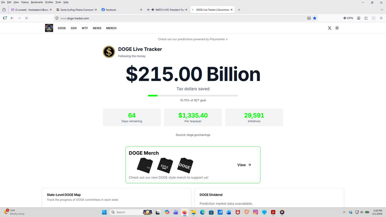
Task: Open the History menu
Action: point(25,2)
